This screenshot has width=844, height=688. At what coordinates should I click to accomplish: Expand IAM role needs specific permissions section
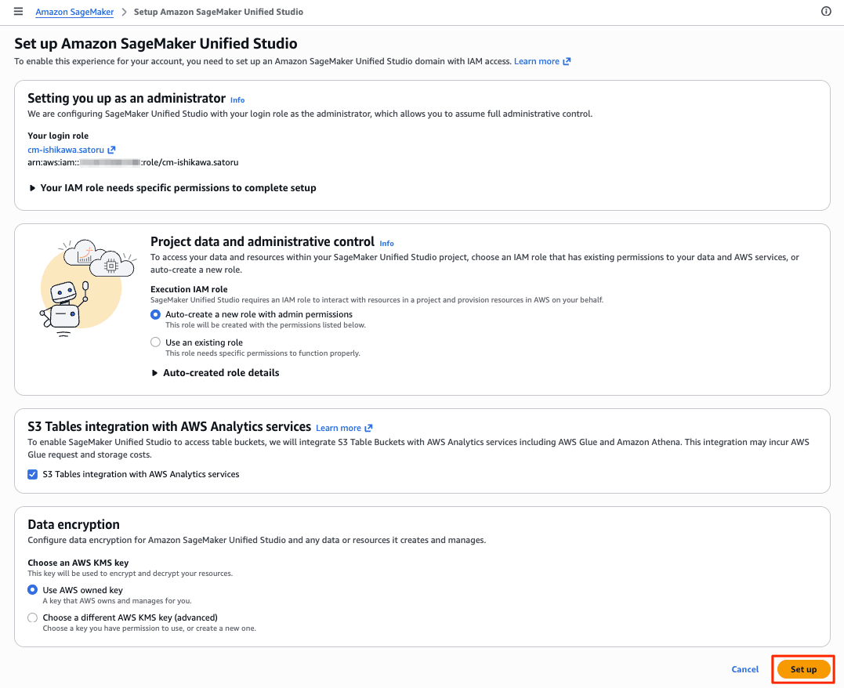(172, 188)
